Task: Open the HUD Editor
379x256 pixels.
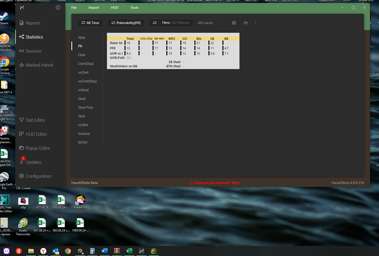Action: point(33,134)
